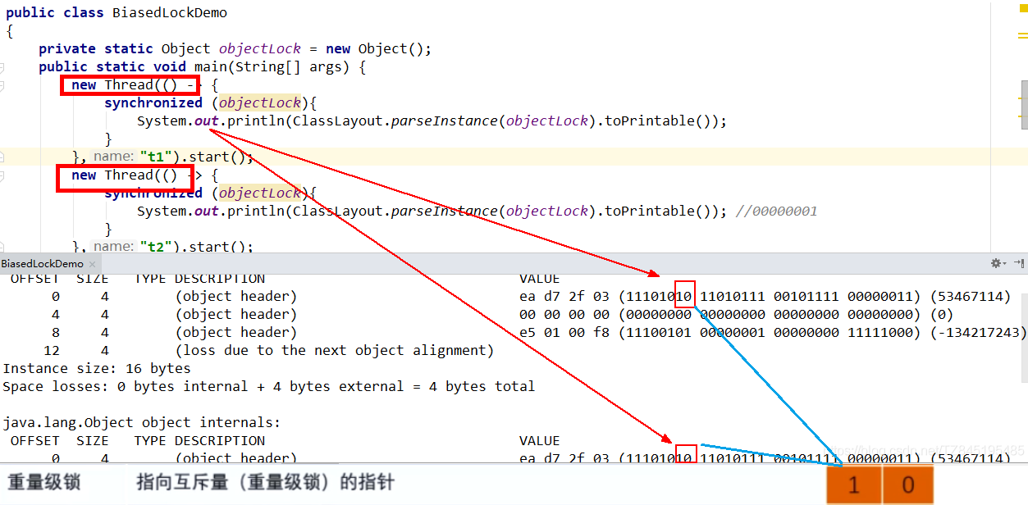1028x505 pixels.
Task: Click hex bytes e5 01 00 f8 in console
Action: (564, 333)
